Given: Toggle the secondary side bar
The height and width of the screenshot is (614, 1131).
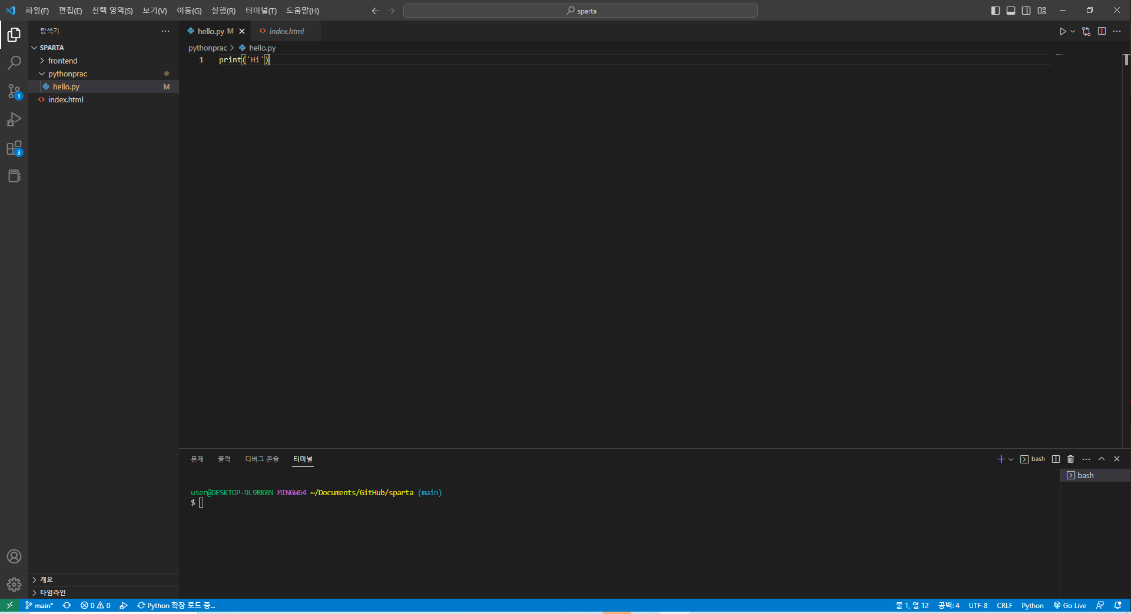Looking at the screenshot, I should [x=1026, y=11].
